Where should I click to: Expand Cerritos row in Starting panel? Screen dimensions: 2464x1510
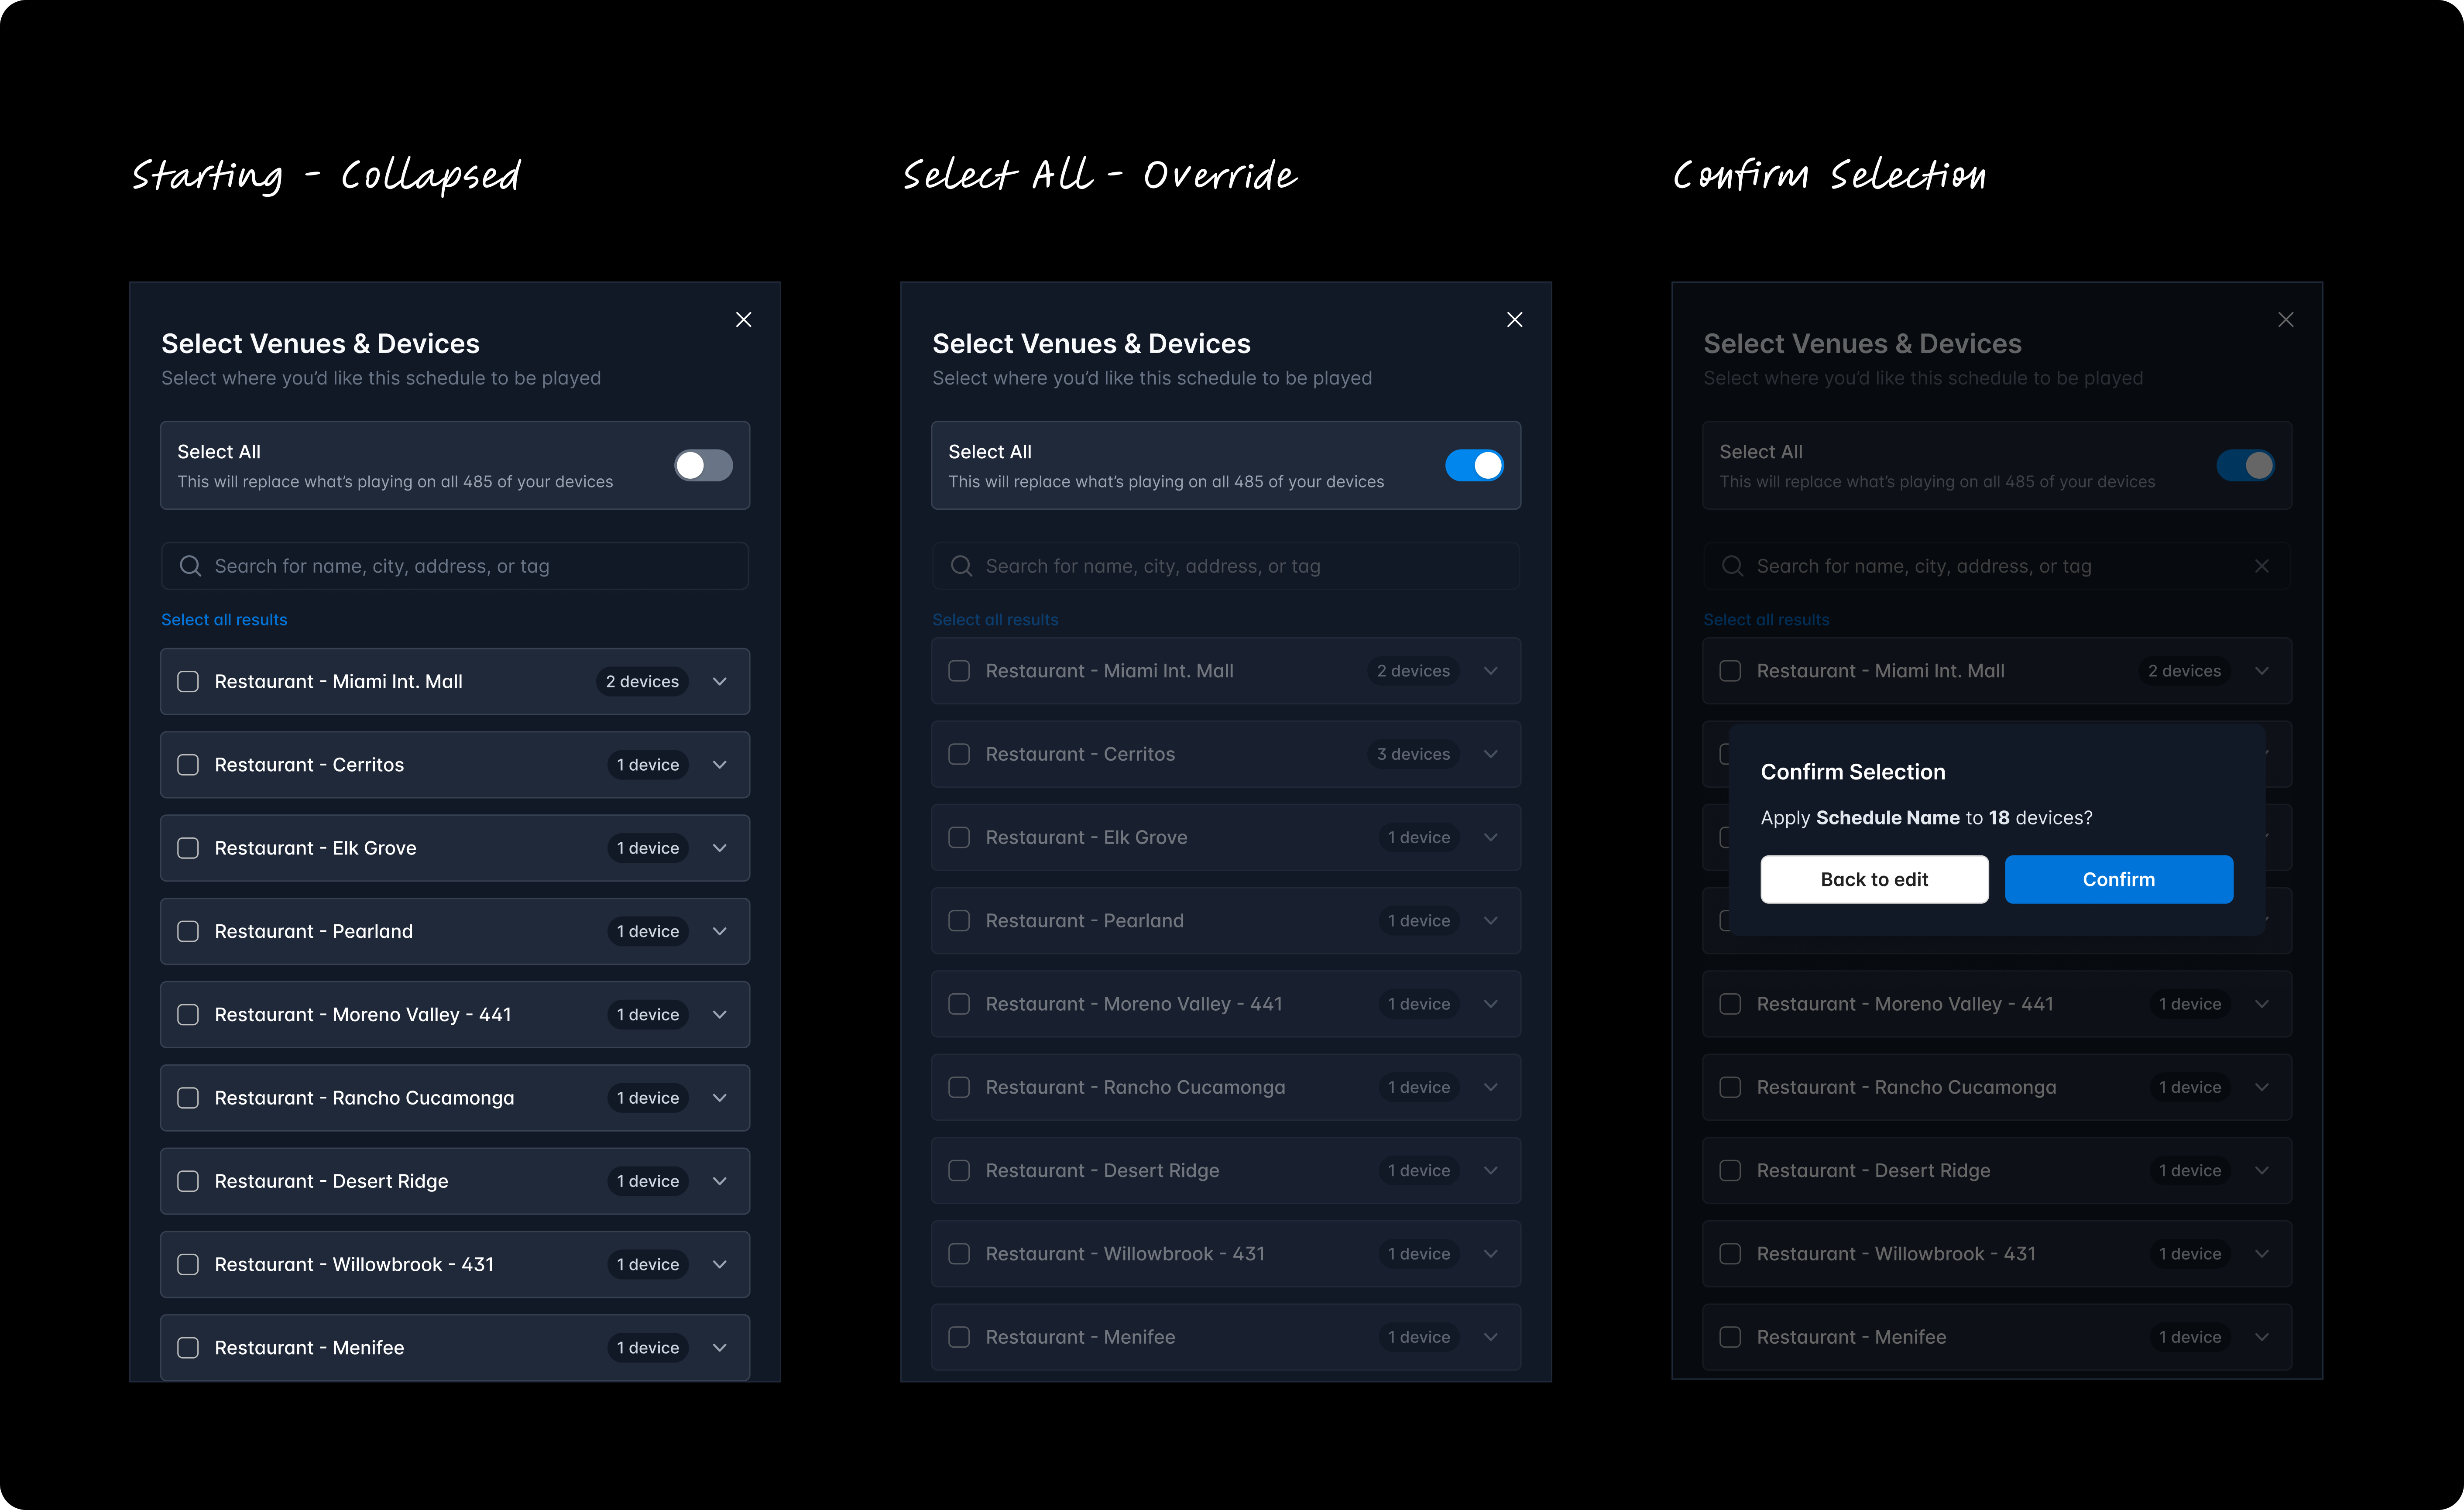click(720, 765)
